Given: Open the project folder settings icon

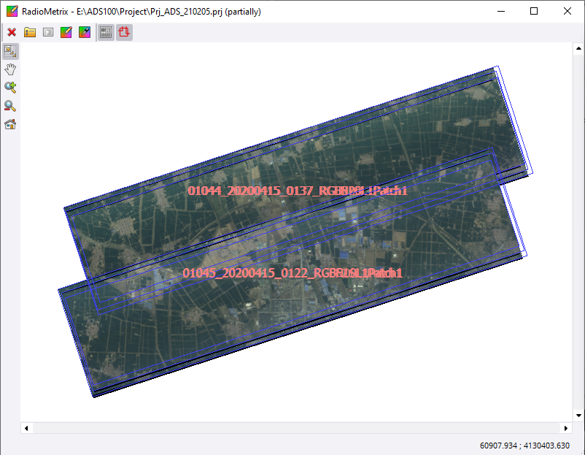Looking at the screenshot, I should click(x=30, y=32).
